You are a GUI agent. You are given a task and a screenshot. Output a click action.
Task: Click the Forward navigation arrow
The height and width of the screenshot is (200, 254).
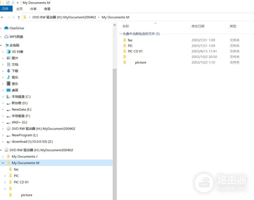click(8, 17)
